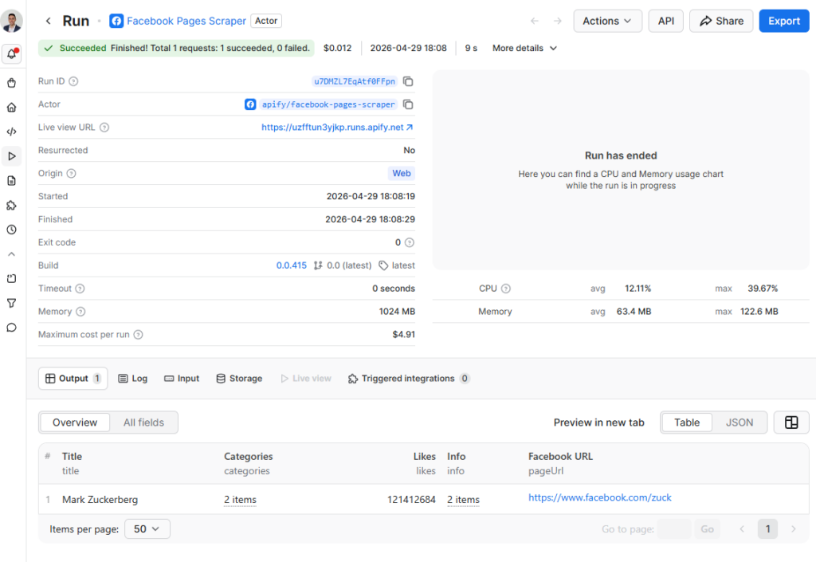Image resolution: width=816 pixels, height=562 pixels.
Task: Click the next run arrow icon
Action: tap(557, 21)
